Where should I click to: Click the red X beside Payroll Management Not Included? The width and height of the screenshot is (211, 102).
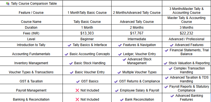pos(77,90)
